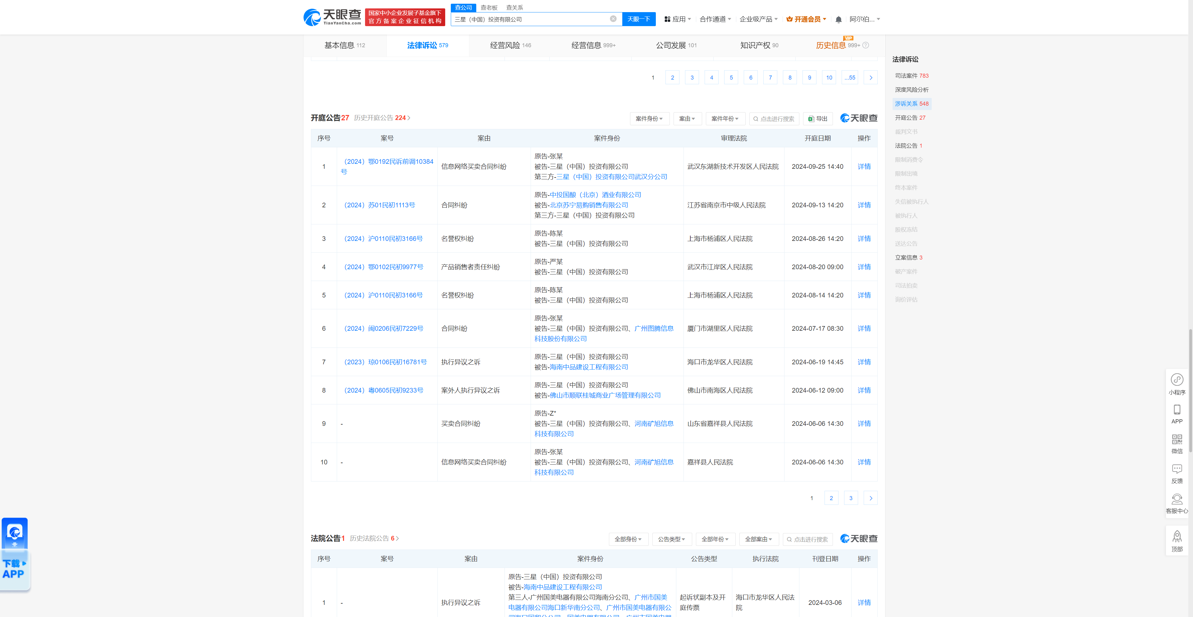Open the 阿尔伯 user account menu
This screenshot has width=1193, height=617.
pos(865,19)
